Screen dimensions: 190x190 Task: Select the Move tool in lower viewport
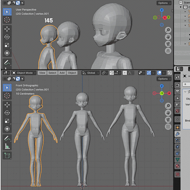tap(7, 105)
